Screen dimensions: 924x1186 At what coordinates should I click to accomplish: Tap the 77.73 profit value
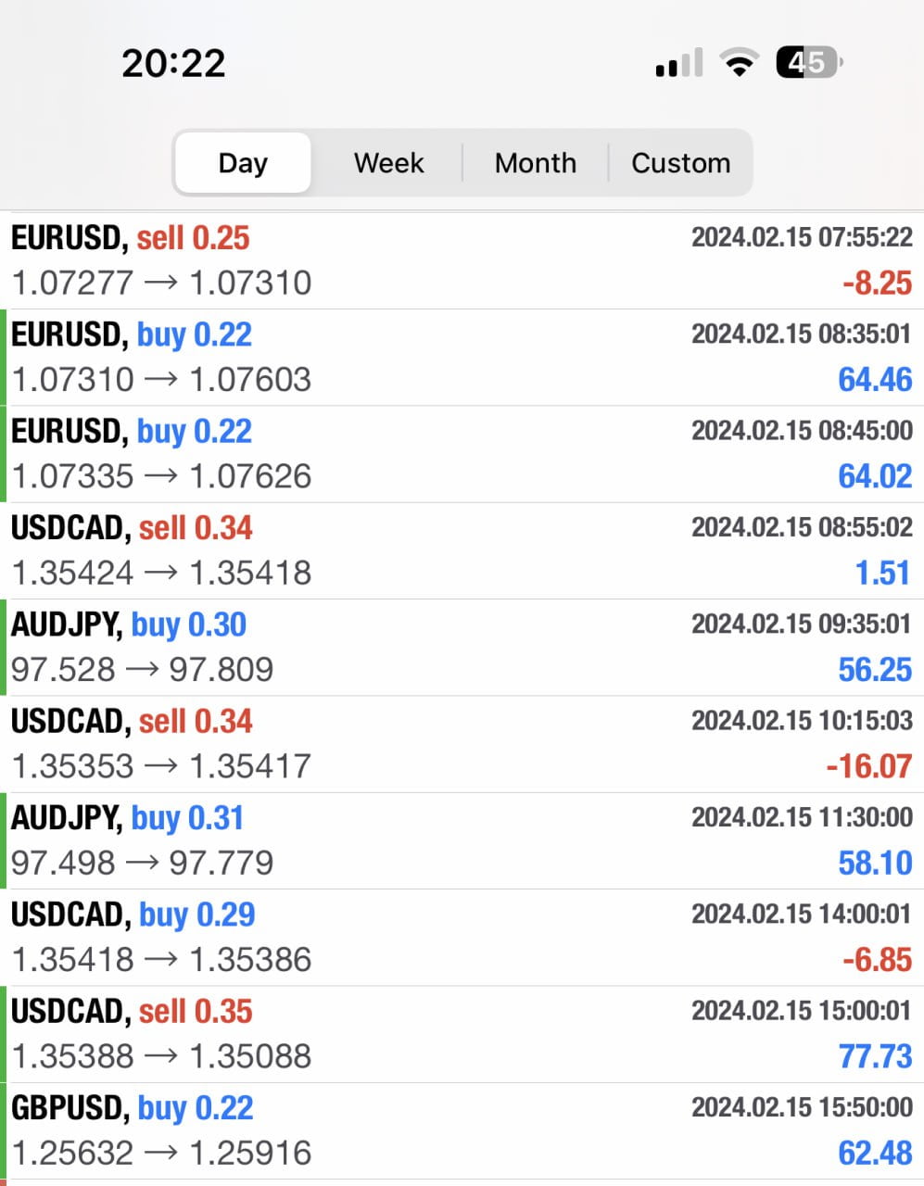pyautogui.click(x=874, y=1056)
